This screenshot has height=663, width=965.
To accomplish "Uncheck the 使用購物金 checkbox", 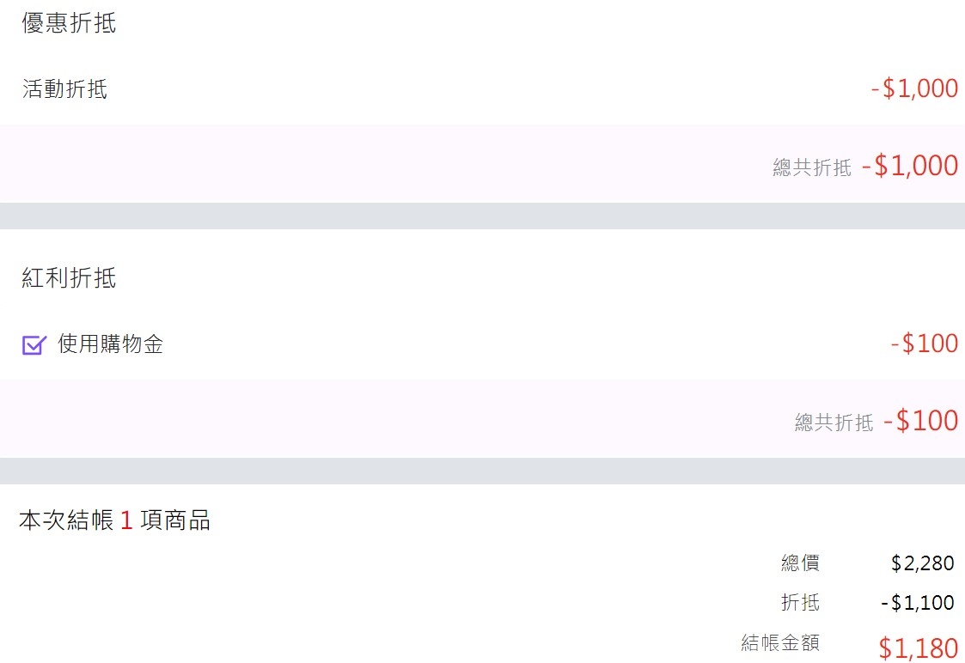I will point(34,344).
